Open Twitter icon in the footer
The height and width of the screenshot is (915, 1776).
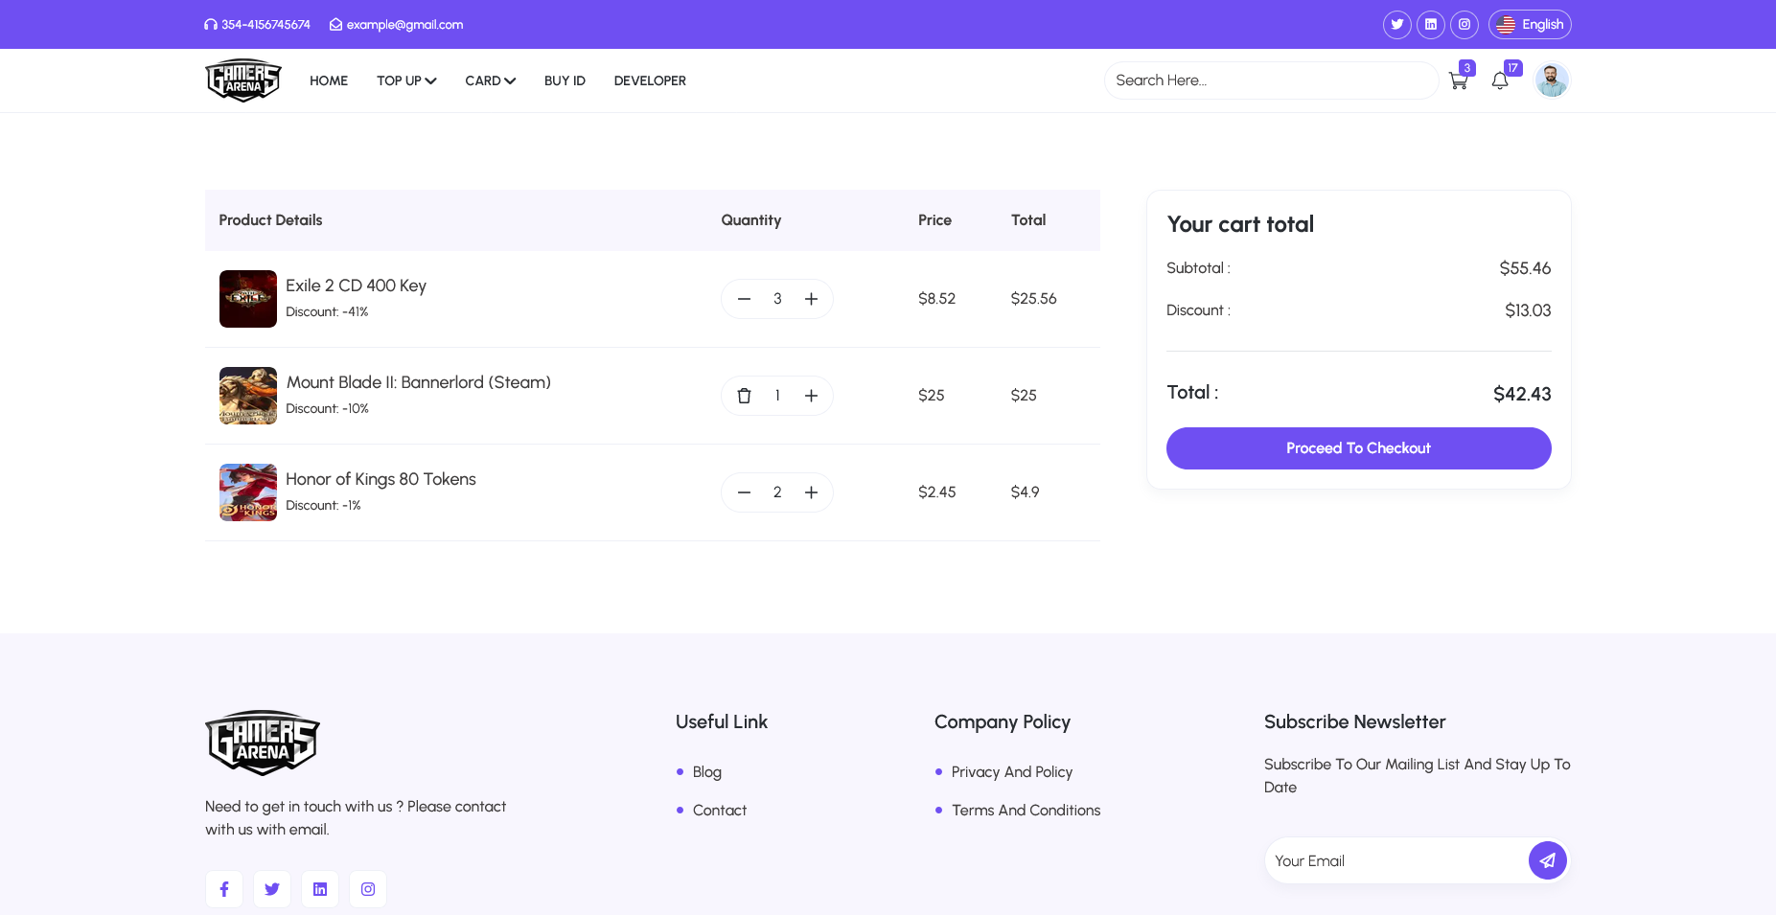point(272,889)
